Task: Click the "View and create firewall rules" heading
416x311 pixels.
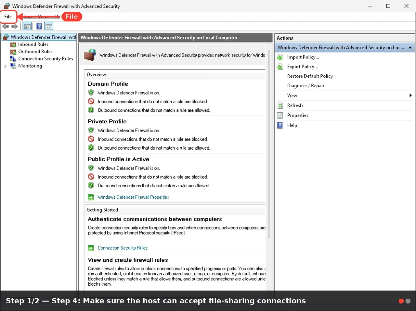Action: [128, 260]
